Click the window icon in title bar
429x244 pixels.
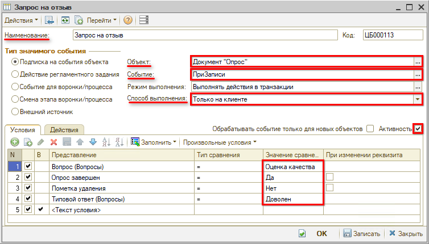click(x=7, y=7)
